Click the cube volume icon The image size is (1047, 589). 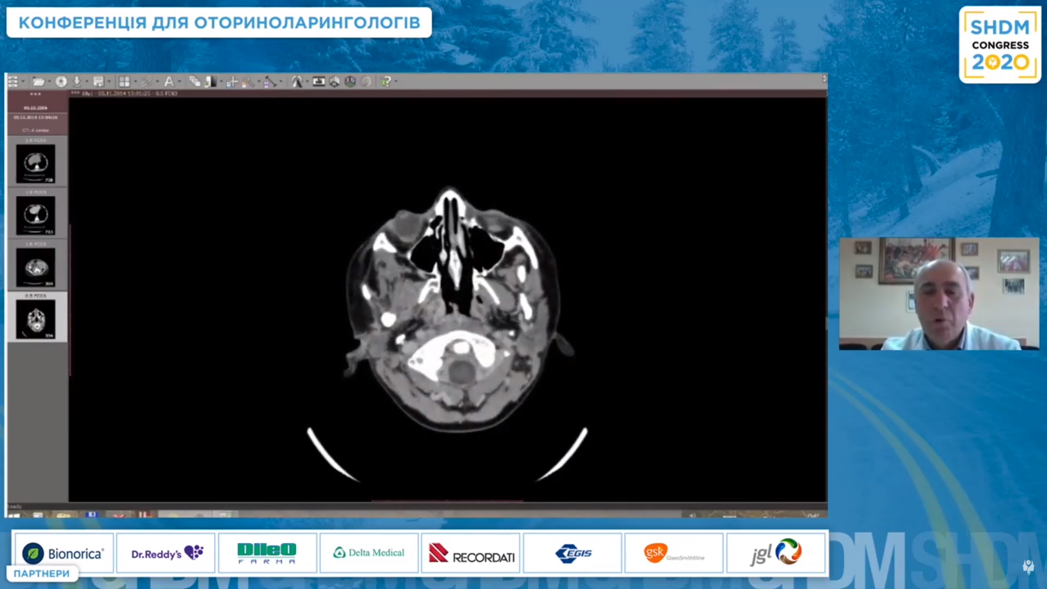[335, 82]
